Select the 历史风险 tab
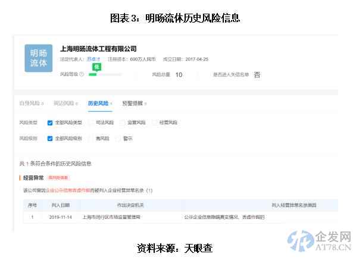 point(100,104)
